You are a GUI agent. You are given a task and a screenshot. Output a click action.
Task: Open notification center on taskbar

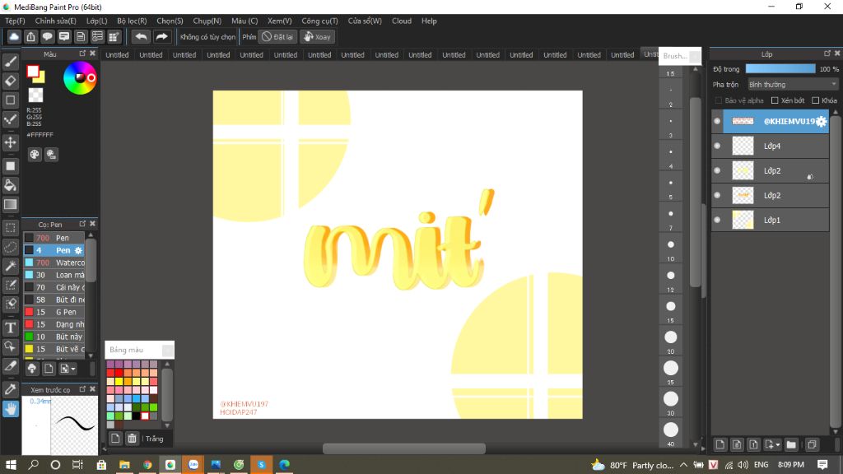822,465
